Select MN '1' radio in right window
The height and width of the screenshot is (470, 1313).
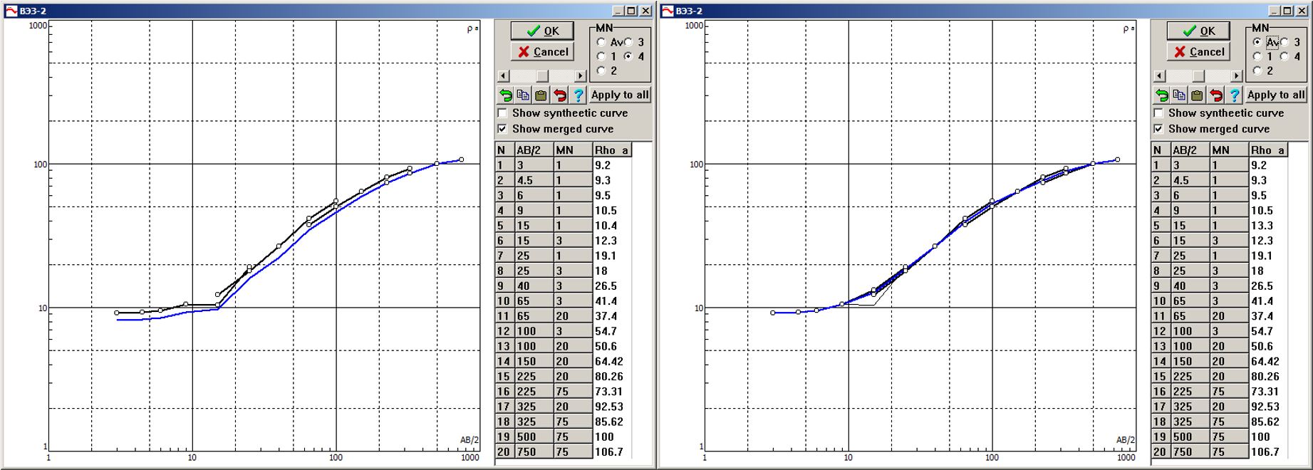tap(1257, 56)
